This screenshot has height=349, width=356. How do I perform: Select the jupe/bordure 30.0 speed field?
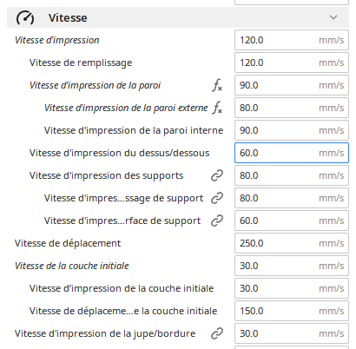[292, 333]
